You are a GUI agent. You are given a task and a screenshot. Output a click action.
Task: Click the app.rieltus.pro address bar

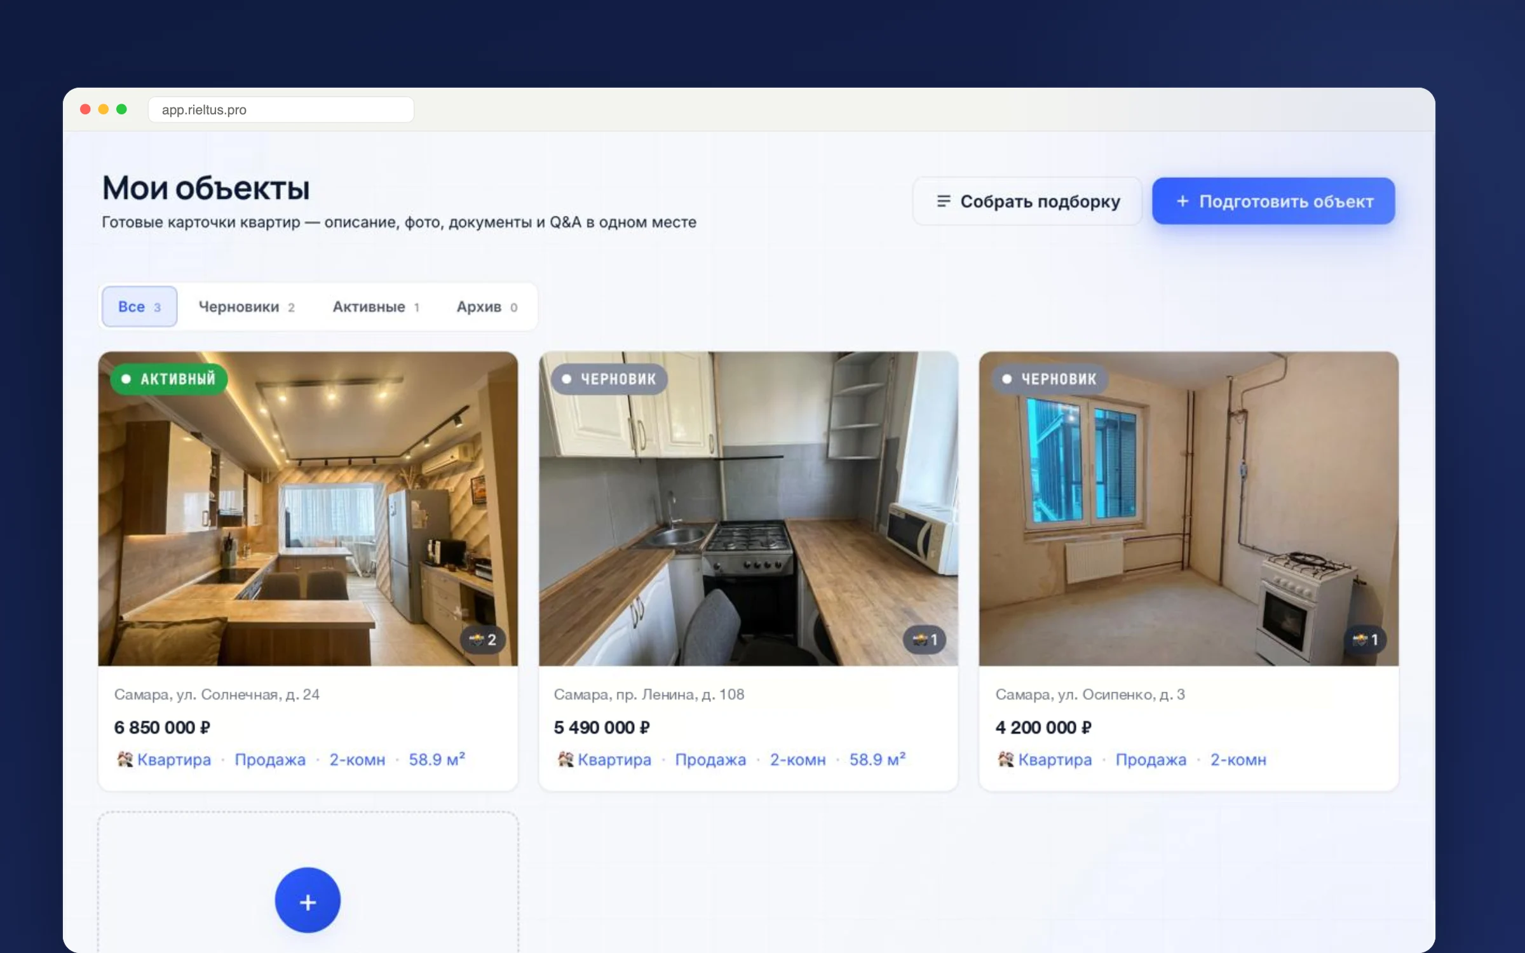(x=281, y=109)
